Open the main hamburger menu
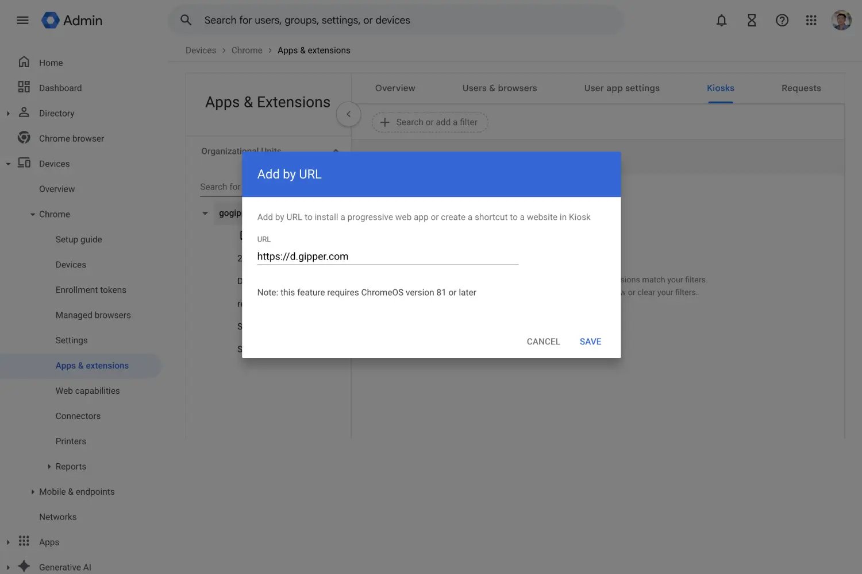Screen dimensions: 862x574 (23, 20)
